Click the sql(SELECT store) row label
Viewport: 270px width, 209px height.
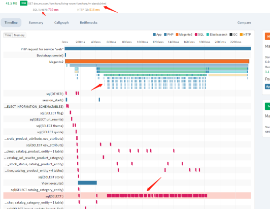pos(51,177)
